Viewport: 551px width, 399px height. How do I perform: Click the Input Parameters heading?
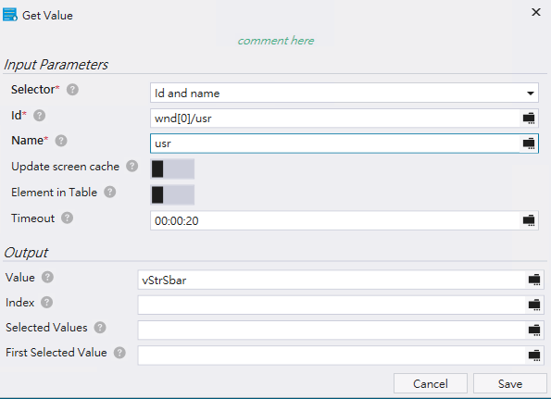coord(56,65)
